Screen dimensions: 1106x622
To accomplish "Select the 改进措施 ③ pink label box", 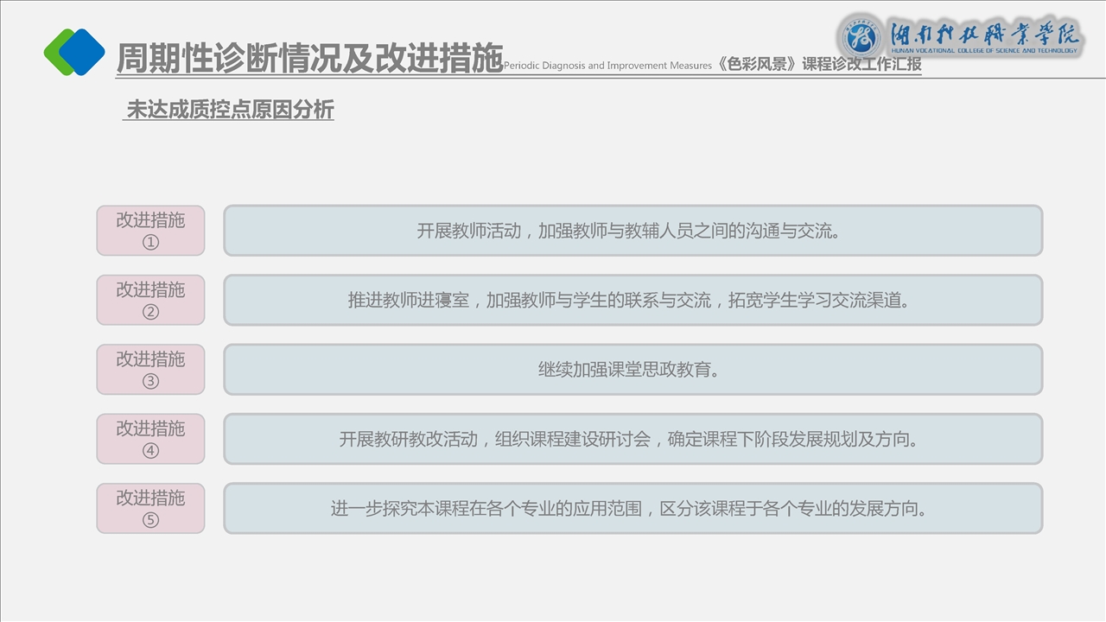I will click(150, 370).
